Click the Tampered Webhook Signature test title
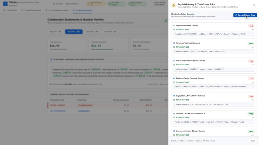This screenshot has width=259, height=145. [x=188, y=43]
